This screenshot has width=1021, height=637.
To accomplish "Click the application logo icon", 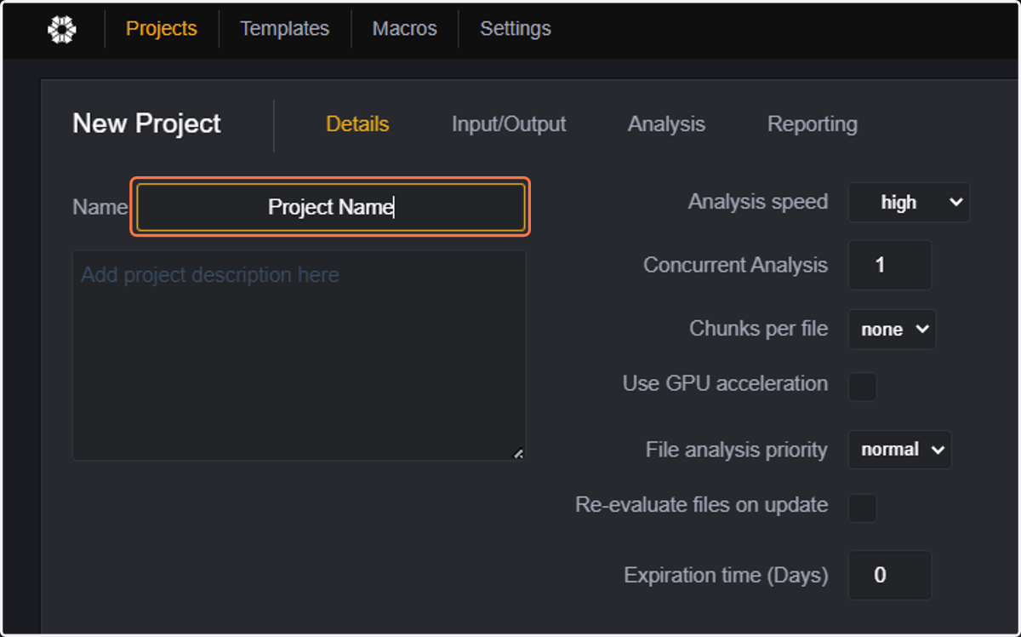I will (61, 29).
